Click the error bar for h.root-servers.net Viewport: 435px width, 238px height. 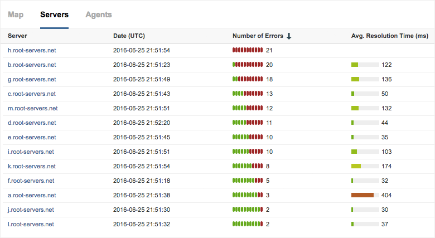[248, 50]
